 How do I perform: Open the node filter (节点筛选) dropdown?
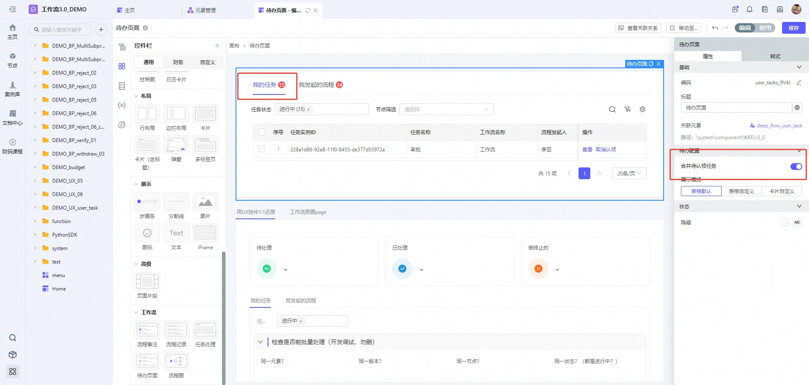[446, 110]
